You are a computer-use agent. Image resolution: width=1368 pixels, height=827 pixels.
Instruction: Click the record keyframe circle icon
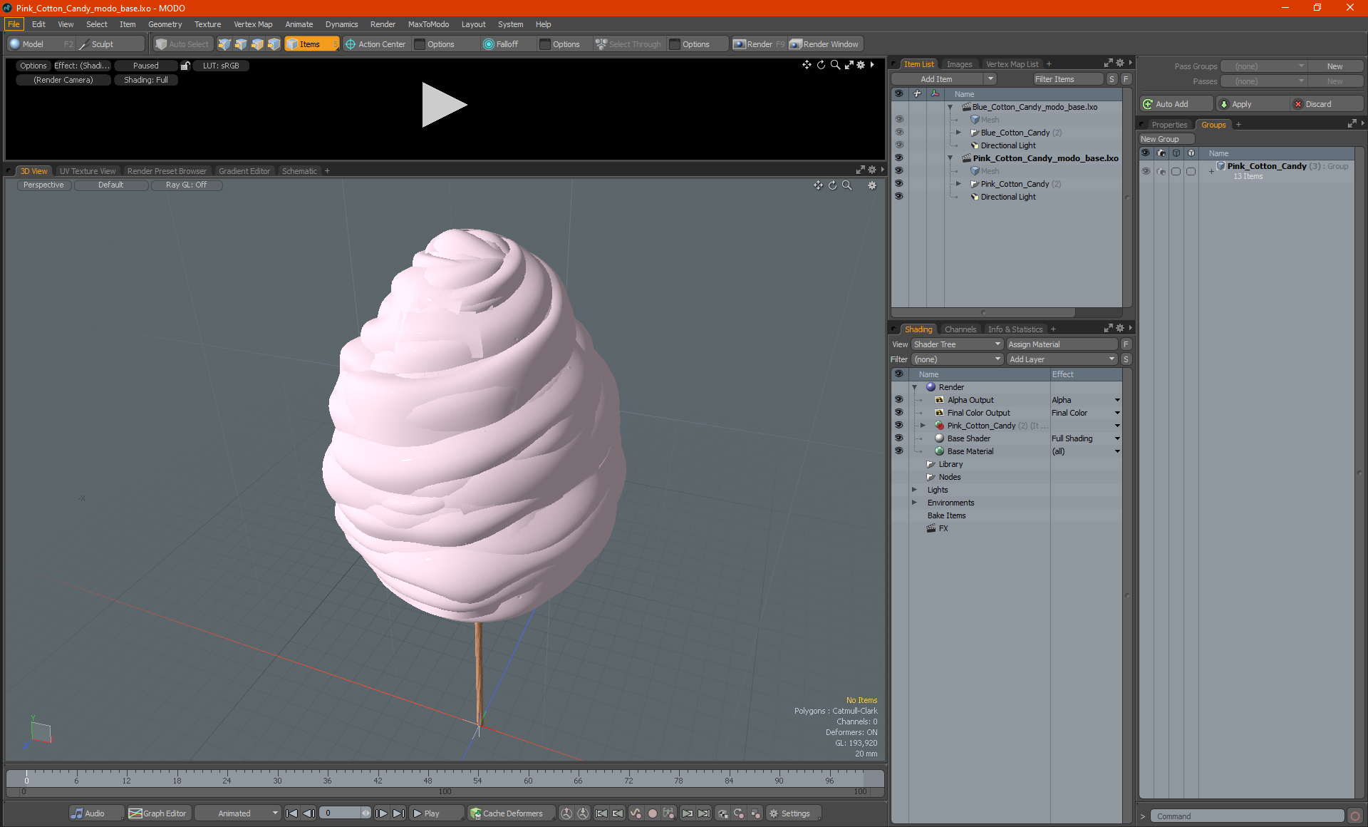coord(652,813)
